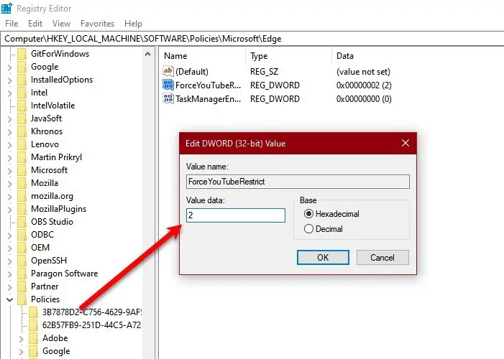Select the Hexadecimal base option
This screenshot has width=504, height=359.
pyautogui.click(x=331, y=214)
